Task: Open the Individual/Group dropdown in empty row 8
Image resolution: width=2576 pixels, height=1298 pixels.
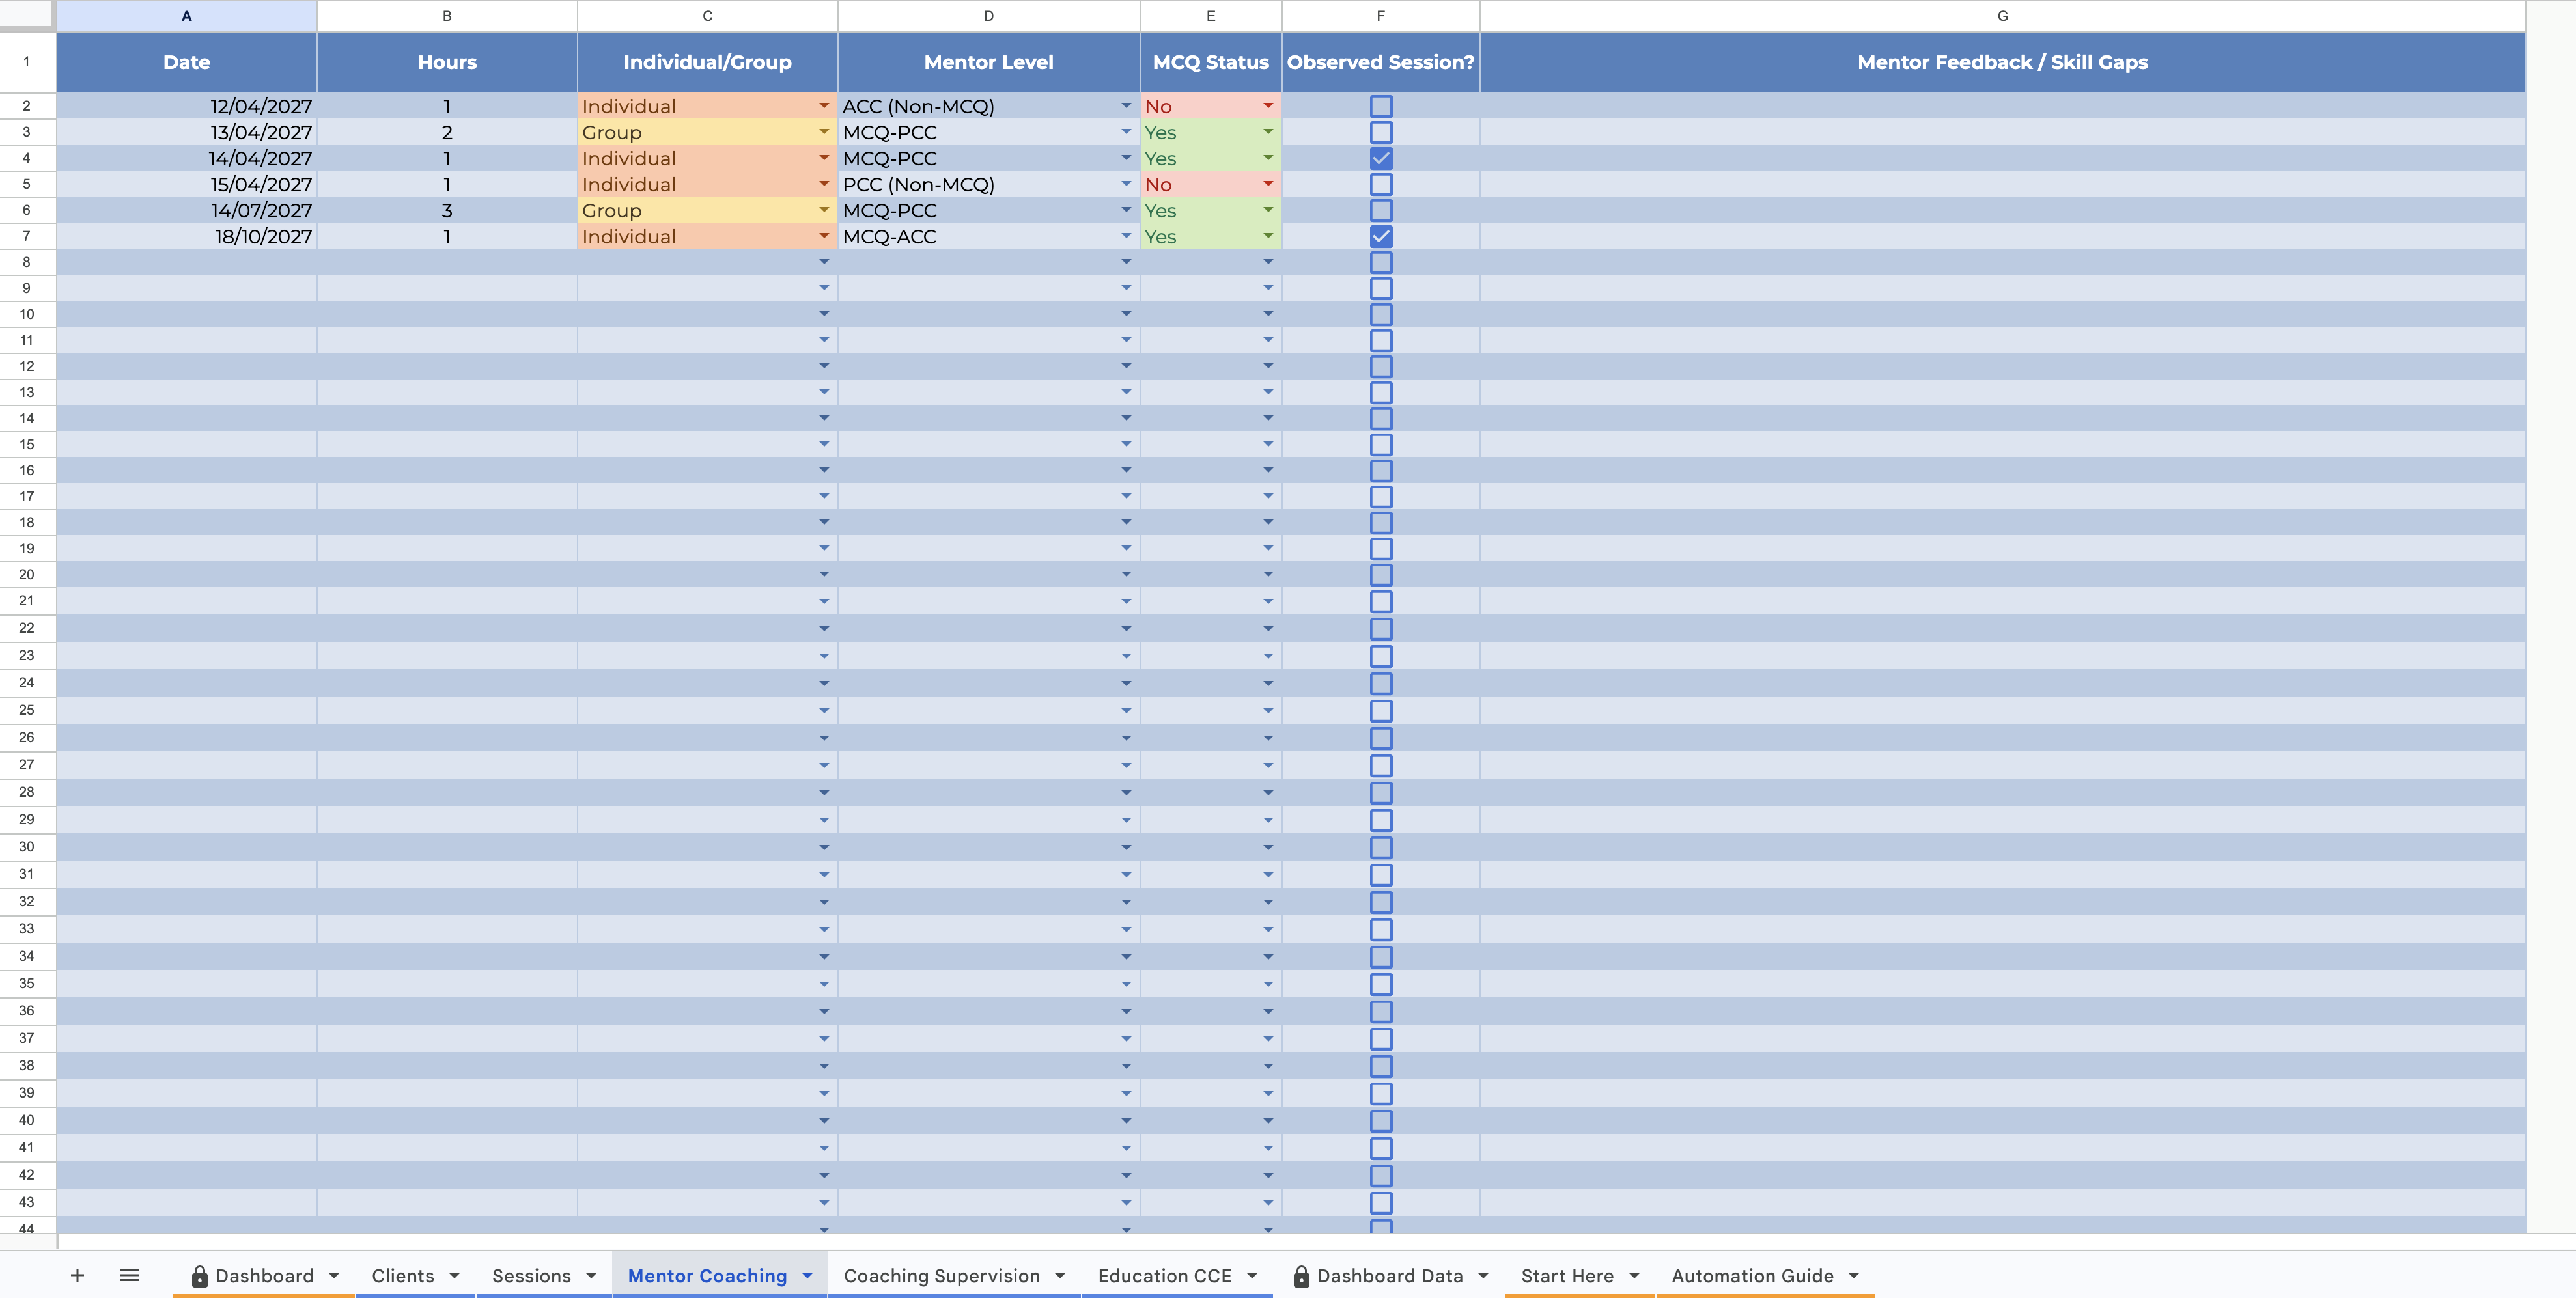Action: (x=823, y=262)
